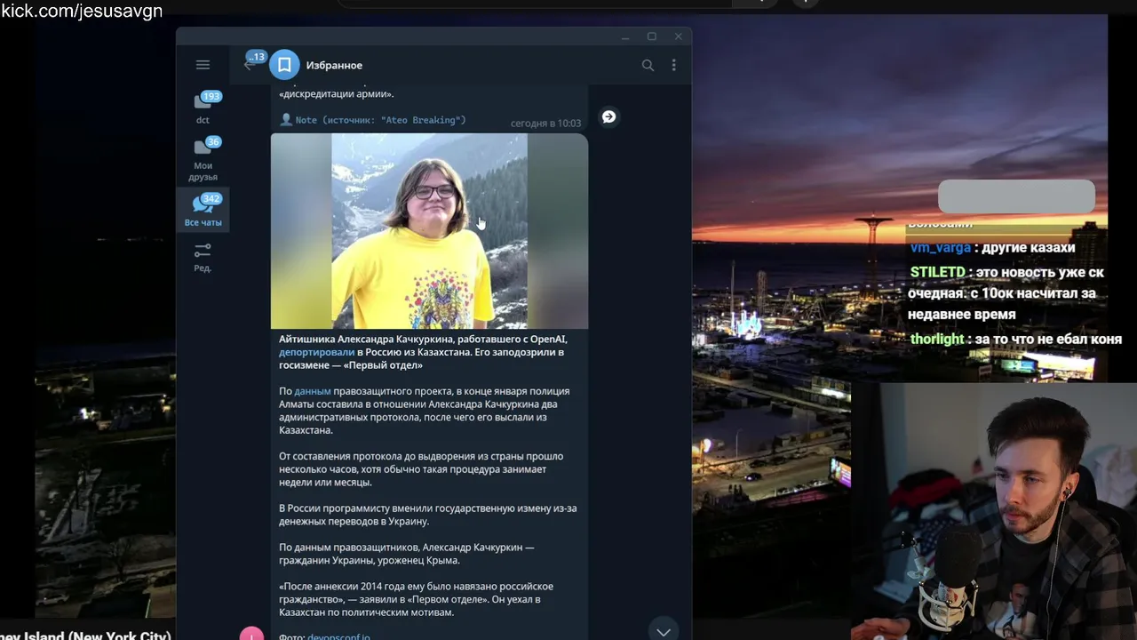Click the webcam overlay of the streamer

pyautogui.click(x=994, y=512)
